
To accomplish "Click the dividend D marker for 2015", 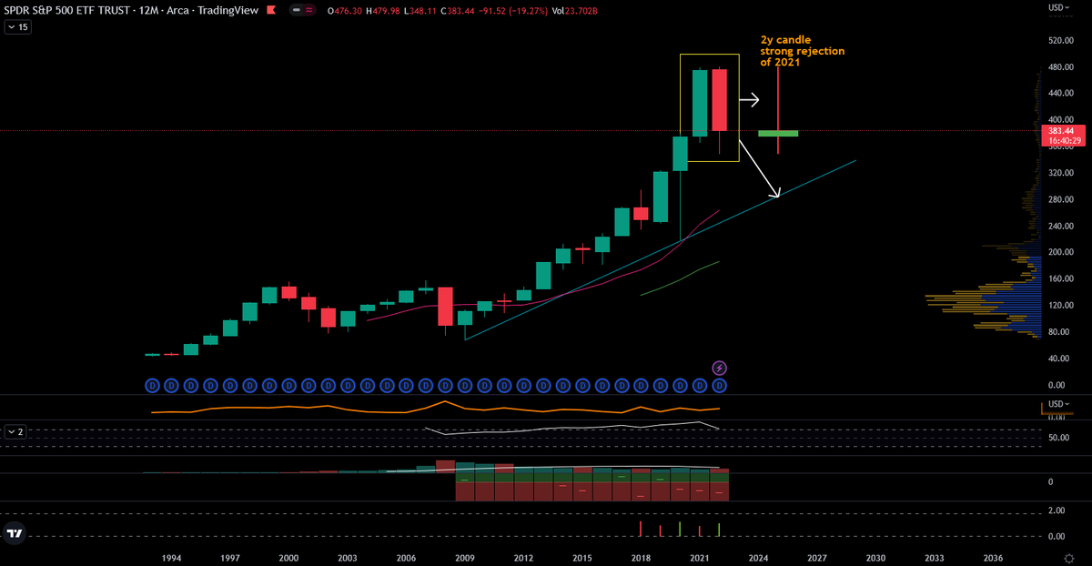I will click(582, 386).
